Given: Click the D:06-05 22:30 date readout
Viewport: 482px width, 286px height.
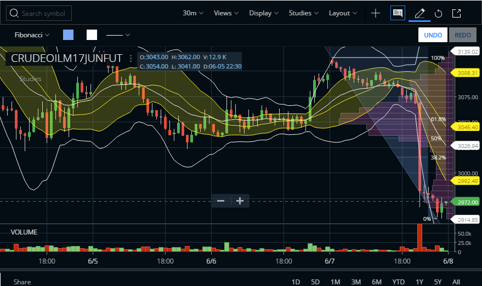Looking at the screenshot, I should [223, 66].
